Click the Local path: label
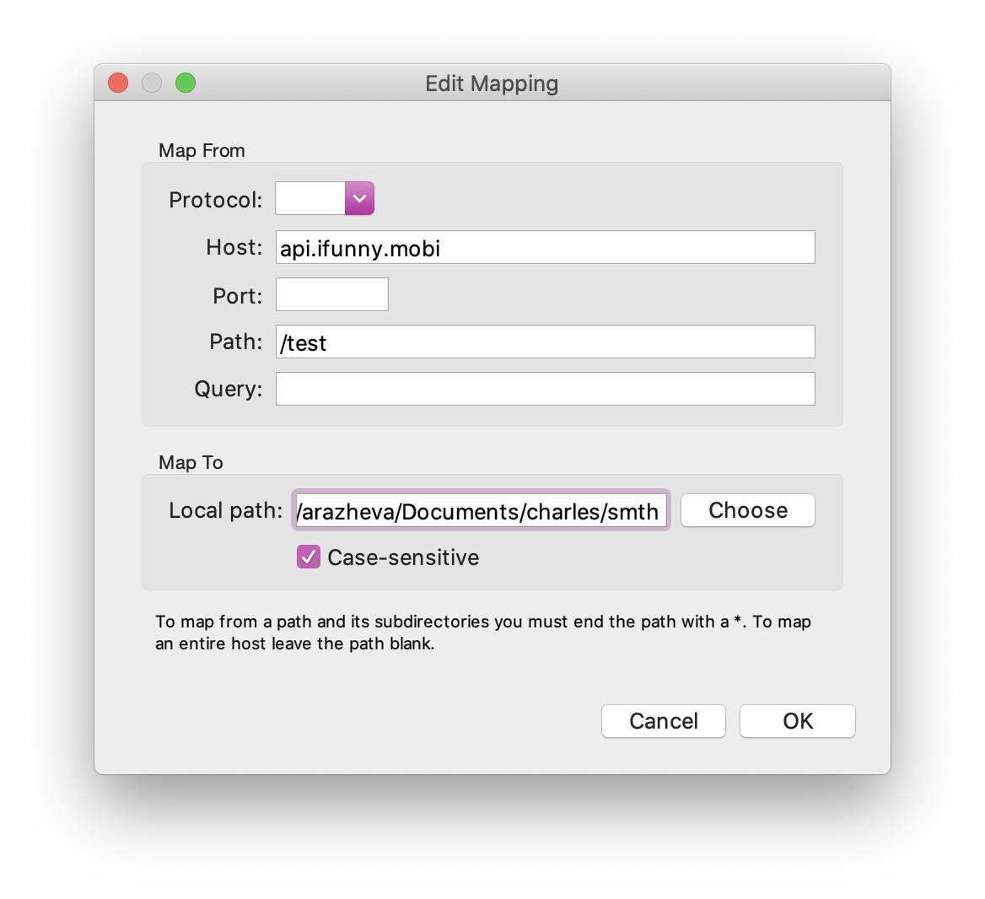 click(x=225, y=511)
